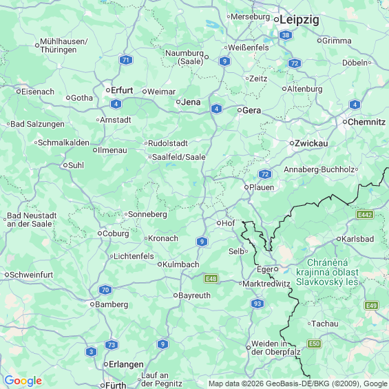389x389 pixels.
Task: Click the E49 route shield at the east edge
Action: pos(371,306)
